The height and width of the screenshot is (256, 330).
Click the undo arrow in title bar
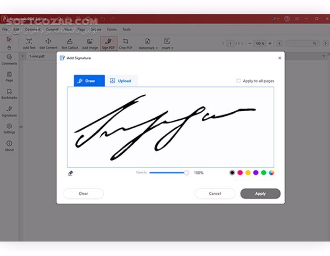(x=103, y=19)
